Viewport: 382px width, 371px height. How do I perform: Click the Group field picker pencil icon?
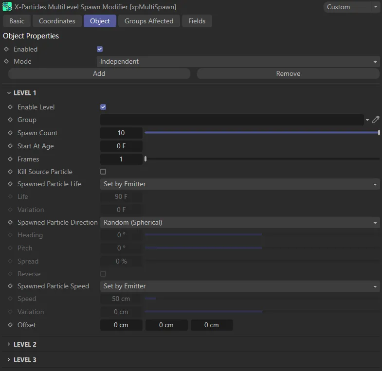[x=376, y=120]
